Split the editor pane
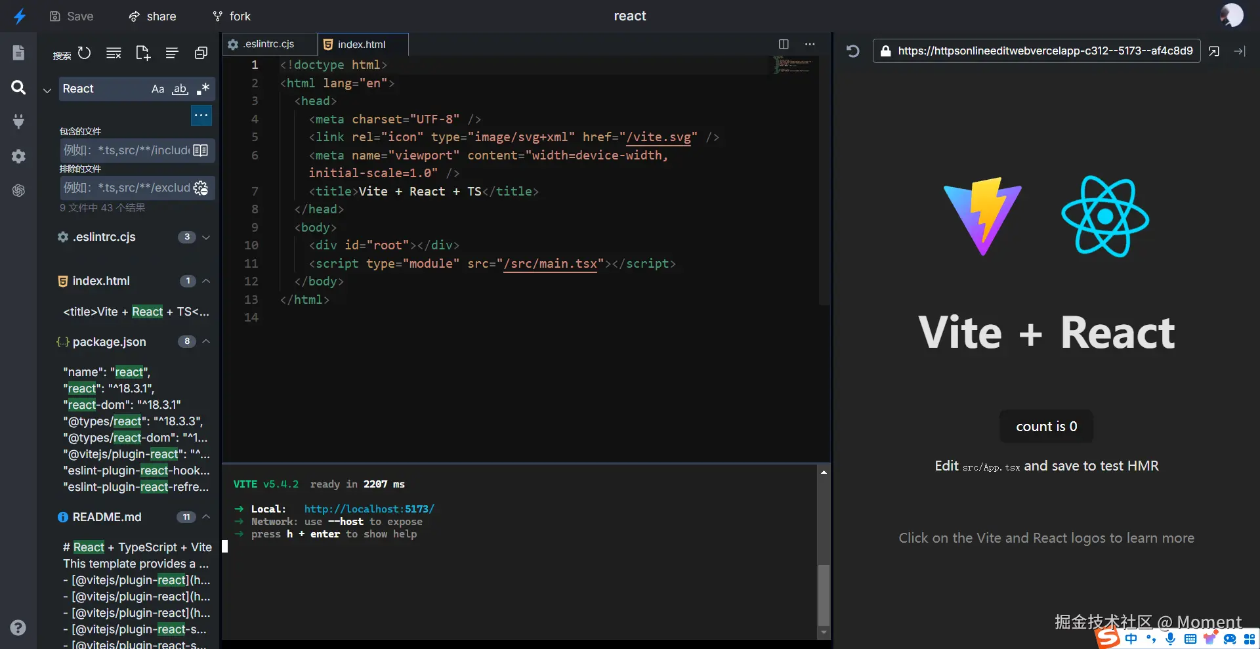Screen dimensions: 1260x649 784,44
